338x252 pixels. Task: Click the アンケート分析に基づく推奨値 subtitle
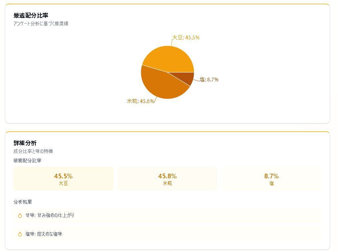point(41,24)
